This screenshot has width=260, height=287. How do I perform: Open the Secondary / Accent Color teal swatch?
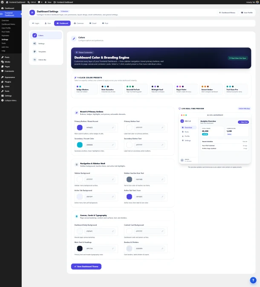(x=80, y=145)
